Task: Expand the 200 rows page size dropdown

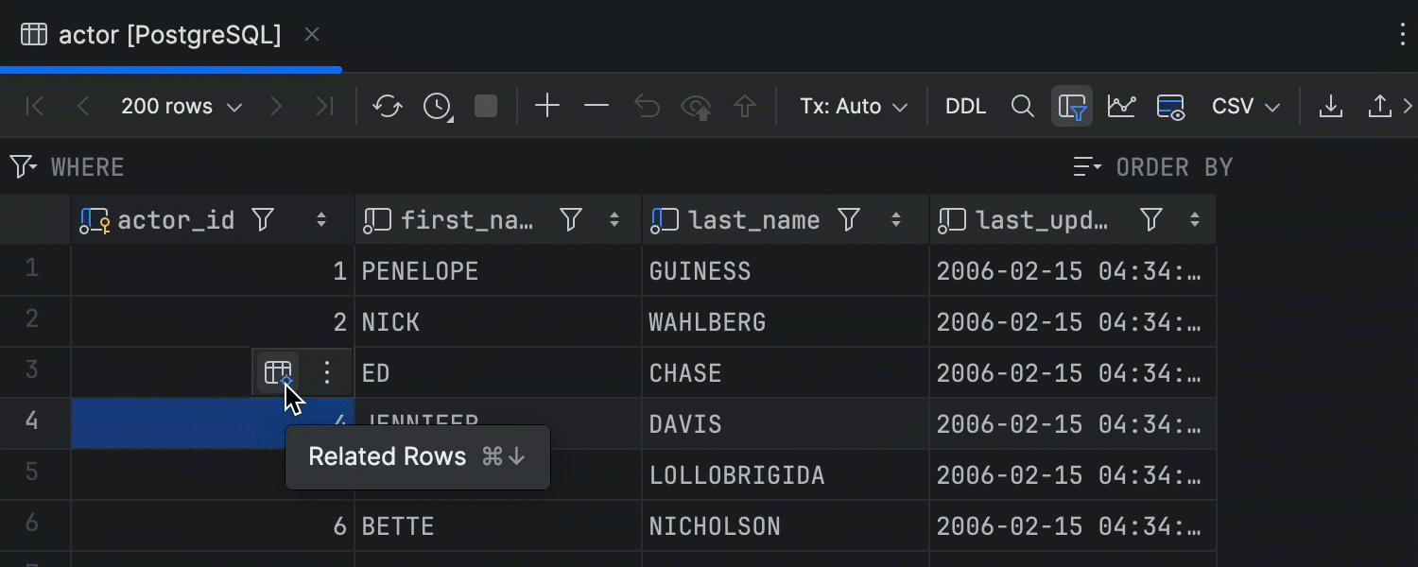Action: pyautogui.click(x=182, y=107)
